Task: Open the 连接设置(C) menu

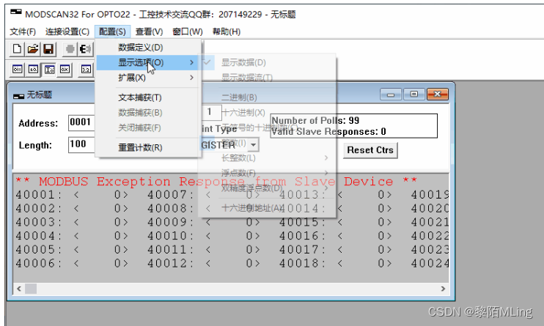Action: click(x=67, y=32)
